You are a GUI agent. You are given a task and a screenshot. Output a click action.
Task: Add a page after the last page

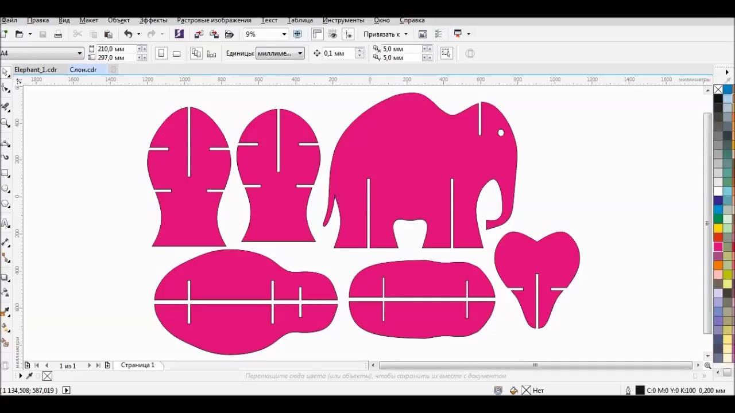pos(107,365)
